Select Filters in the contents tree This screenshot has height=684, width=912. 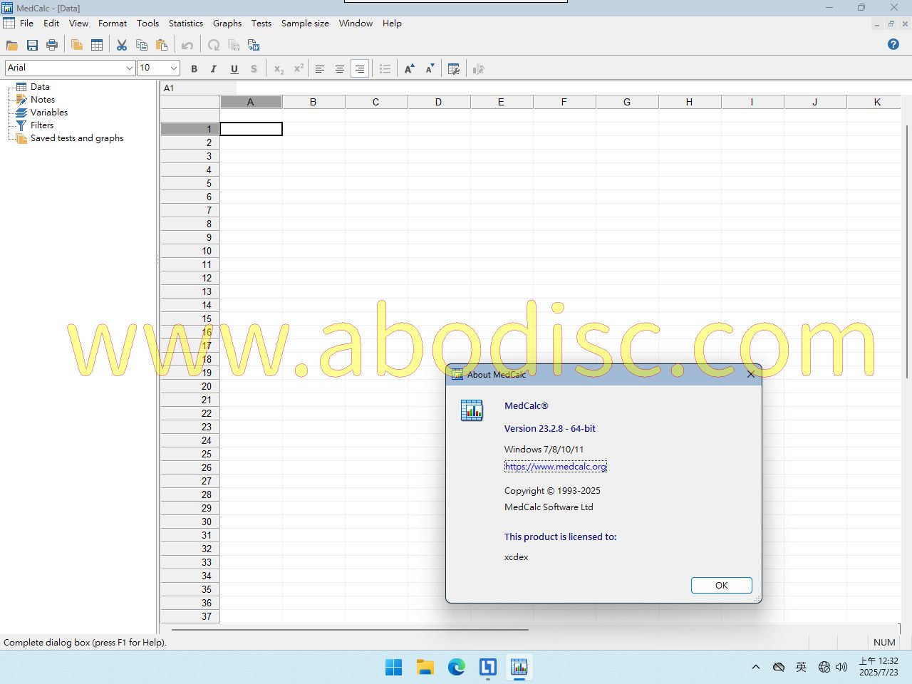coord(42,125)
